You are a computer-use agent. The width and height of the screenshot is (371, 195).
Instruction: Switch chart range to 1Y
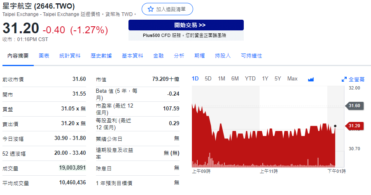click(x=265, y=79)
